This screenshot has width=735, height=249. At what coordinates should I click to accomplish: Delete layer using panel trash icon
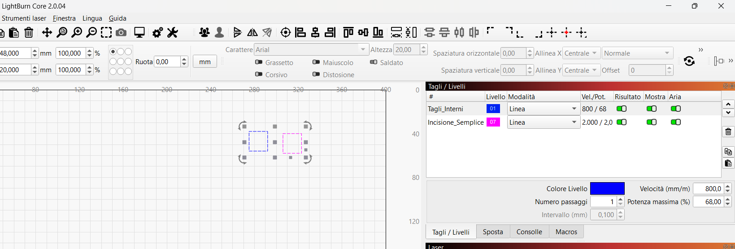pos(728,131)
